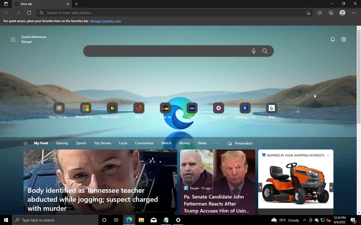
Task: Click scrollbar down arrow
Action: 359,213
